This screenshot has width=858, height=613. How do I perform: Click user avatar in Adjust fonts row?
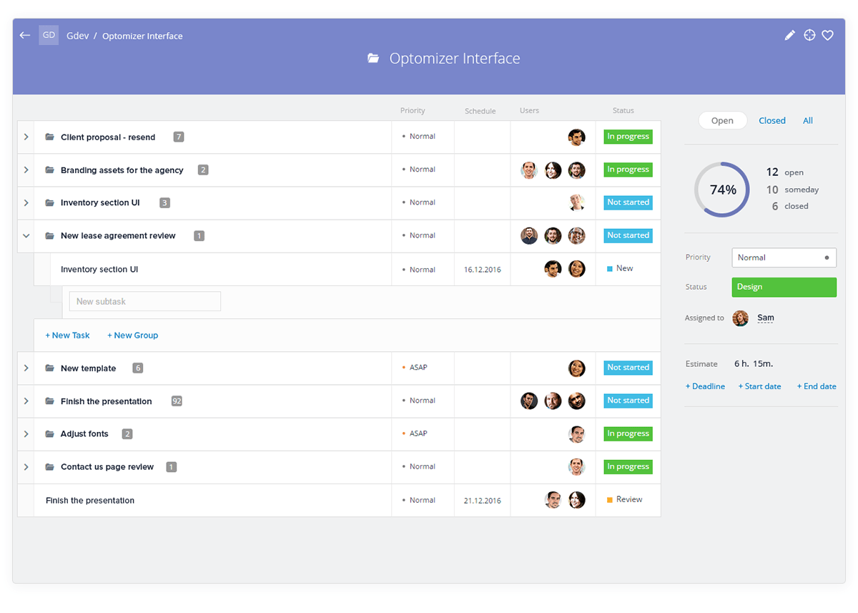coord(577,433)
